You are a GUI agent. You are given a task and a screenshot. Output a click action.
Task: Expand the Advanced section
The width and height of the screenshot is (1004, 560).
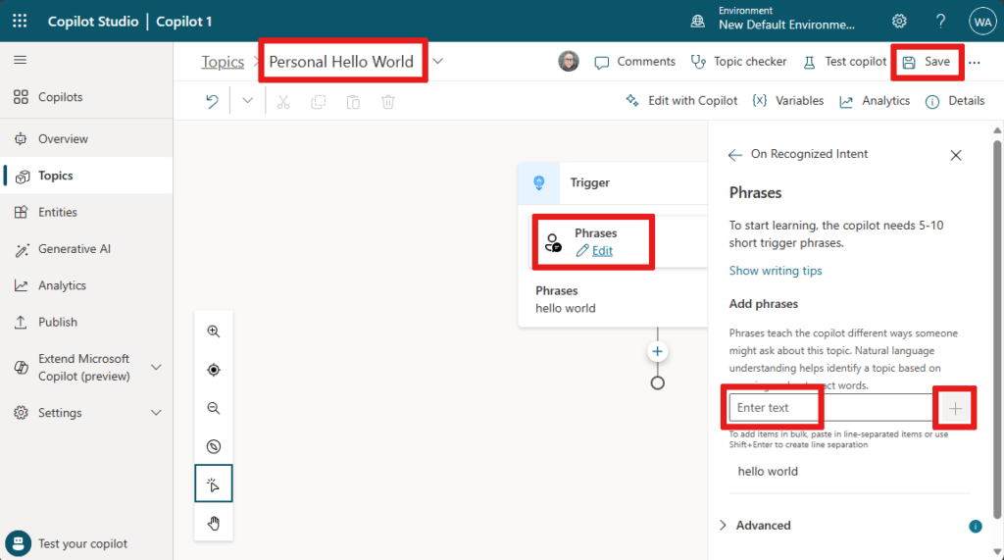pos(756,526)
